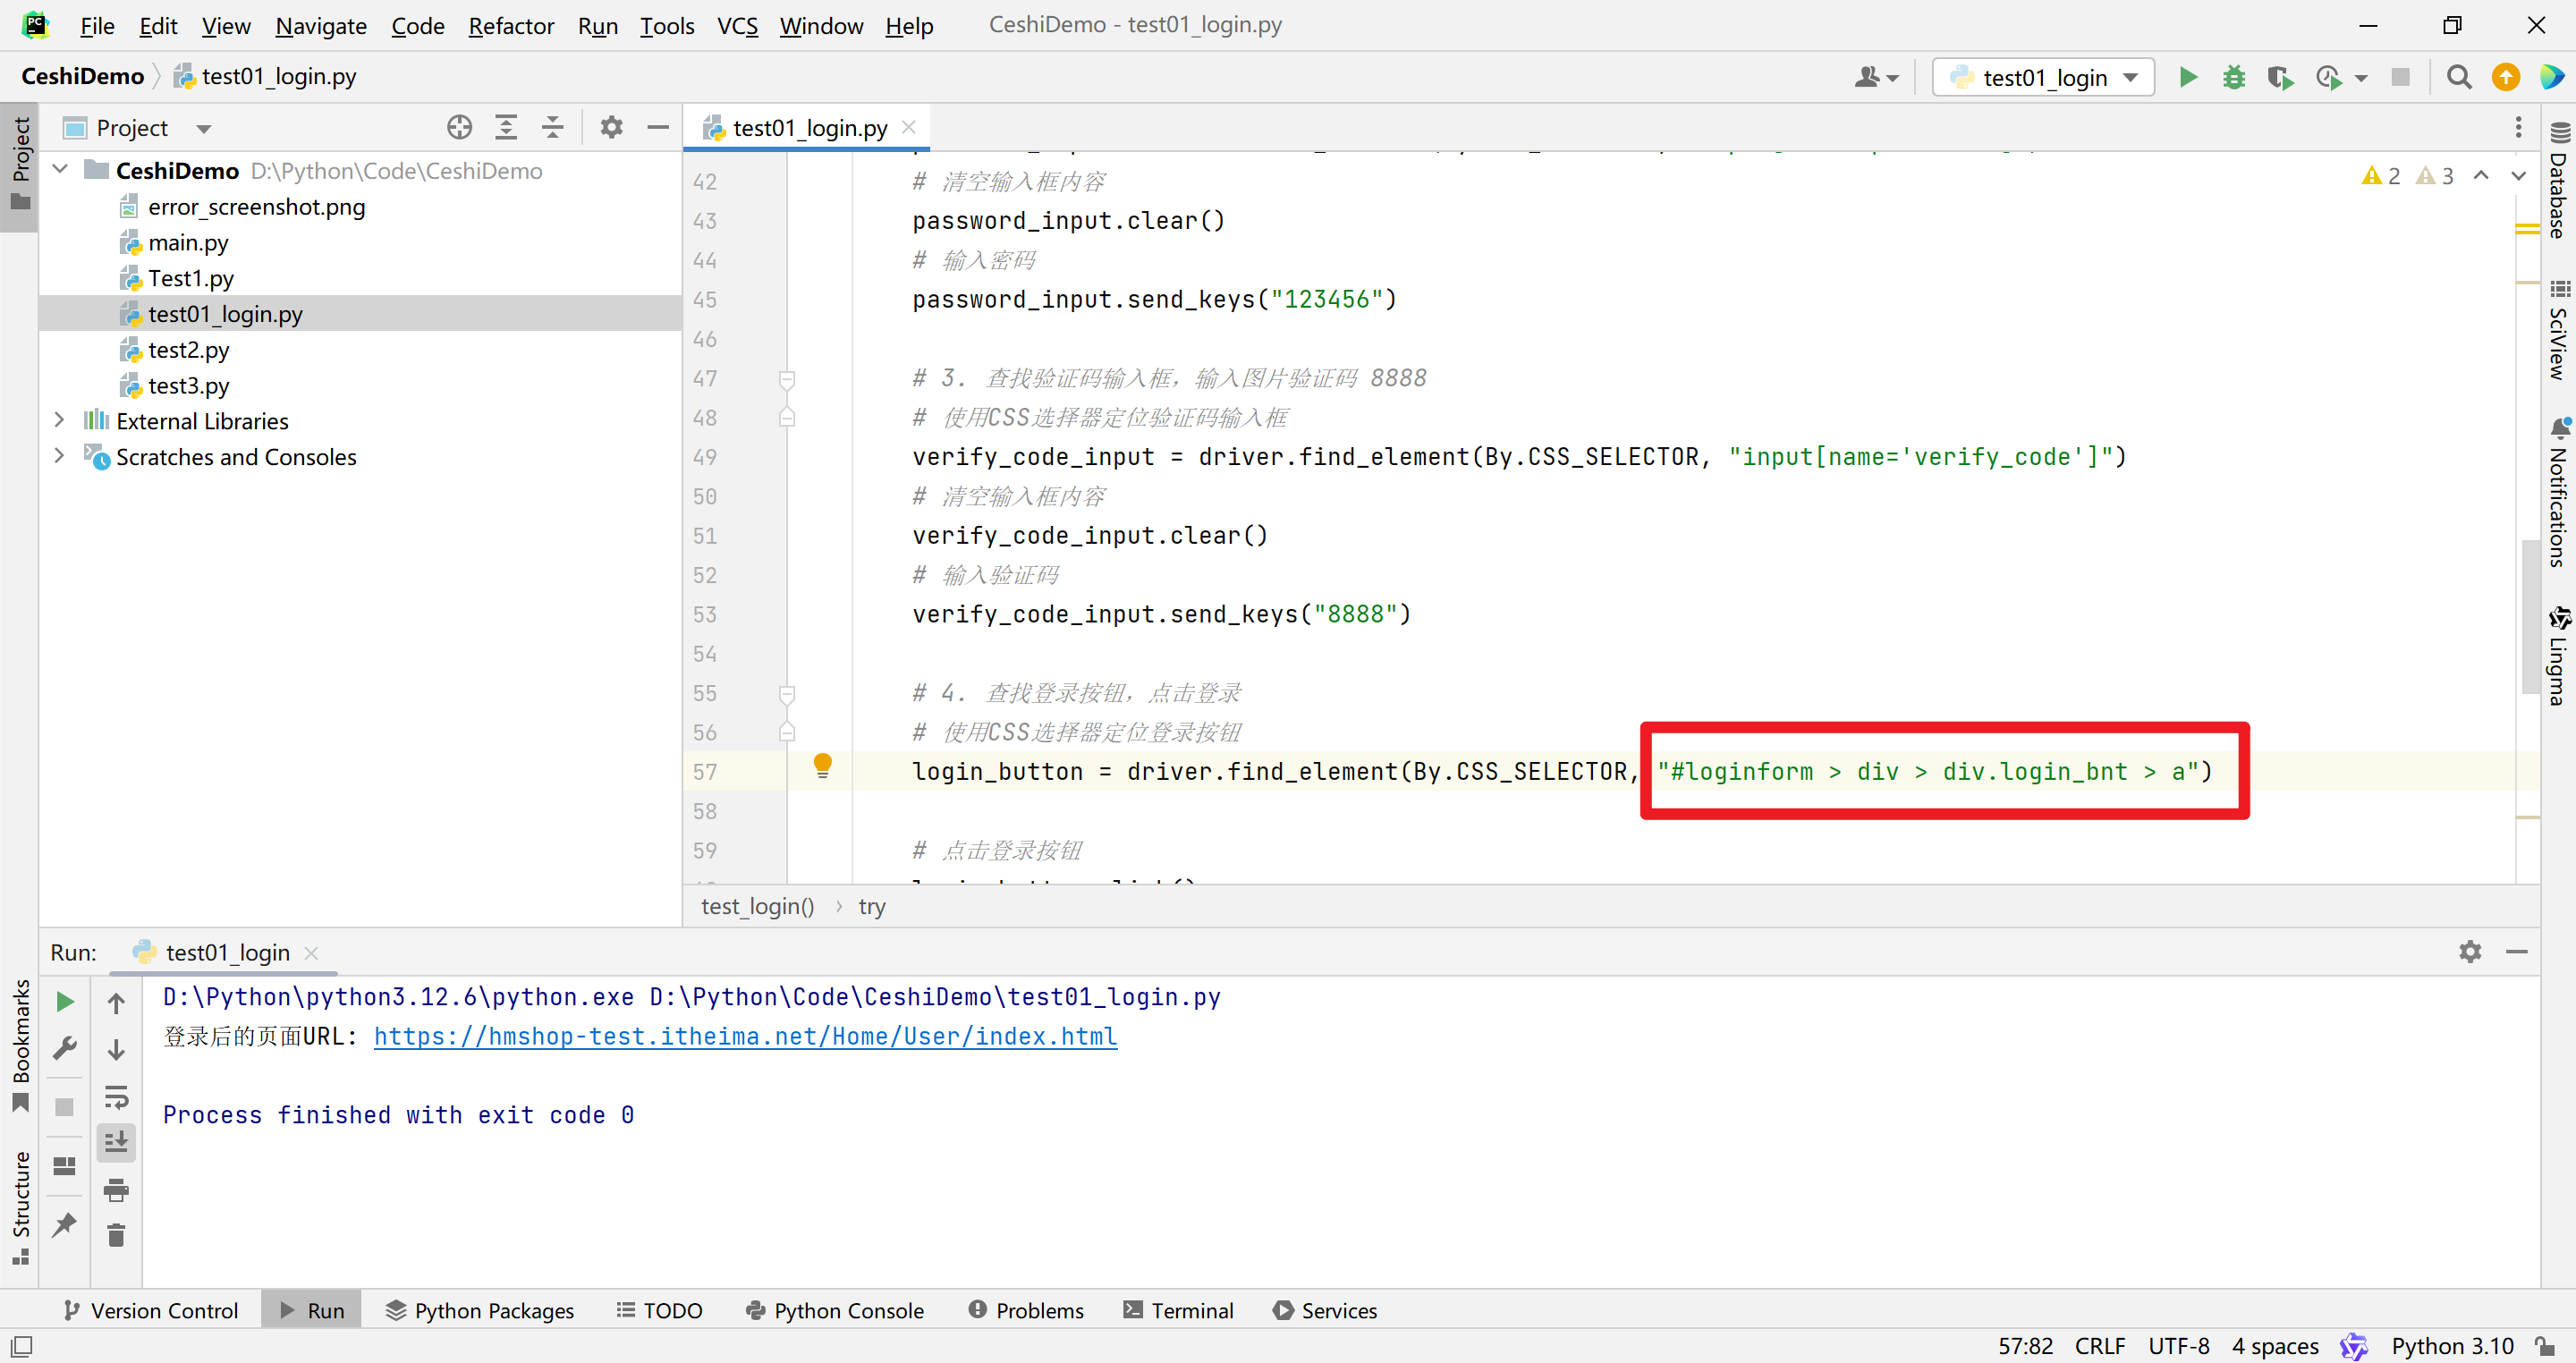Toggle soft-wrap in Run console

(x=116, y=1097)
